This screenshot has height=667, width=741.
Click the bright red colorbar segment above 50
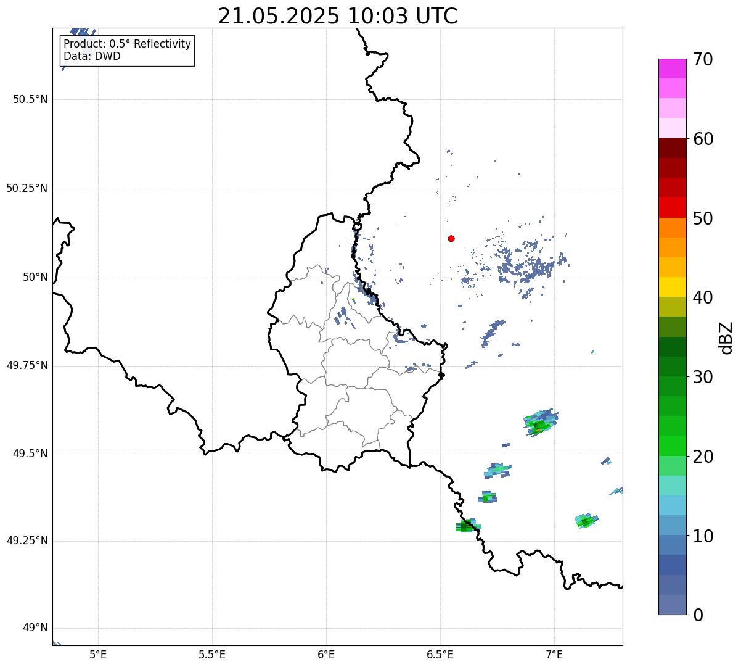(673, 208)
